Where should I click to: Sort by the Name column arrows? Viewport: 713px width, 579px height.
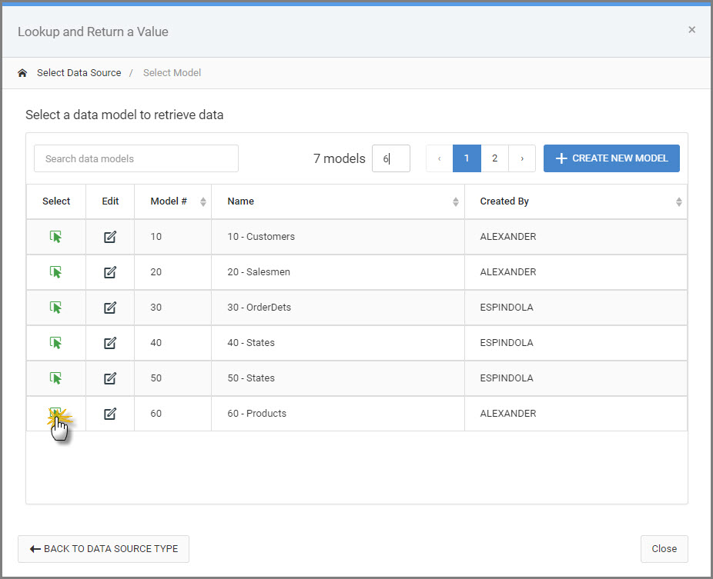point(456,201)
